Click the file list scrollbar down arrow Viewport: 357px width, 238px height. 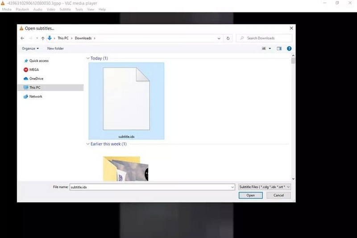pos(293,179)
